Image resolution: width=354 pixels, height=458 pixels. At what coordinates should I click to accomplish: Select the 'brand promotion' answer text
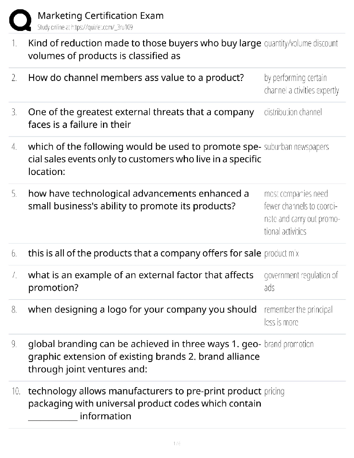tap(289, 344)
